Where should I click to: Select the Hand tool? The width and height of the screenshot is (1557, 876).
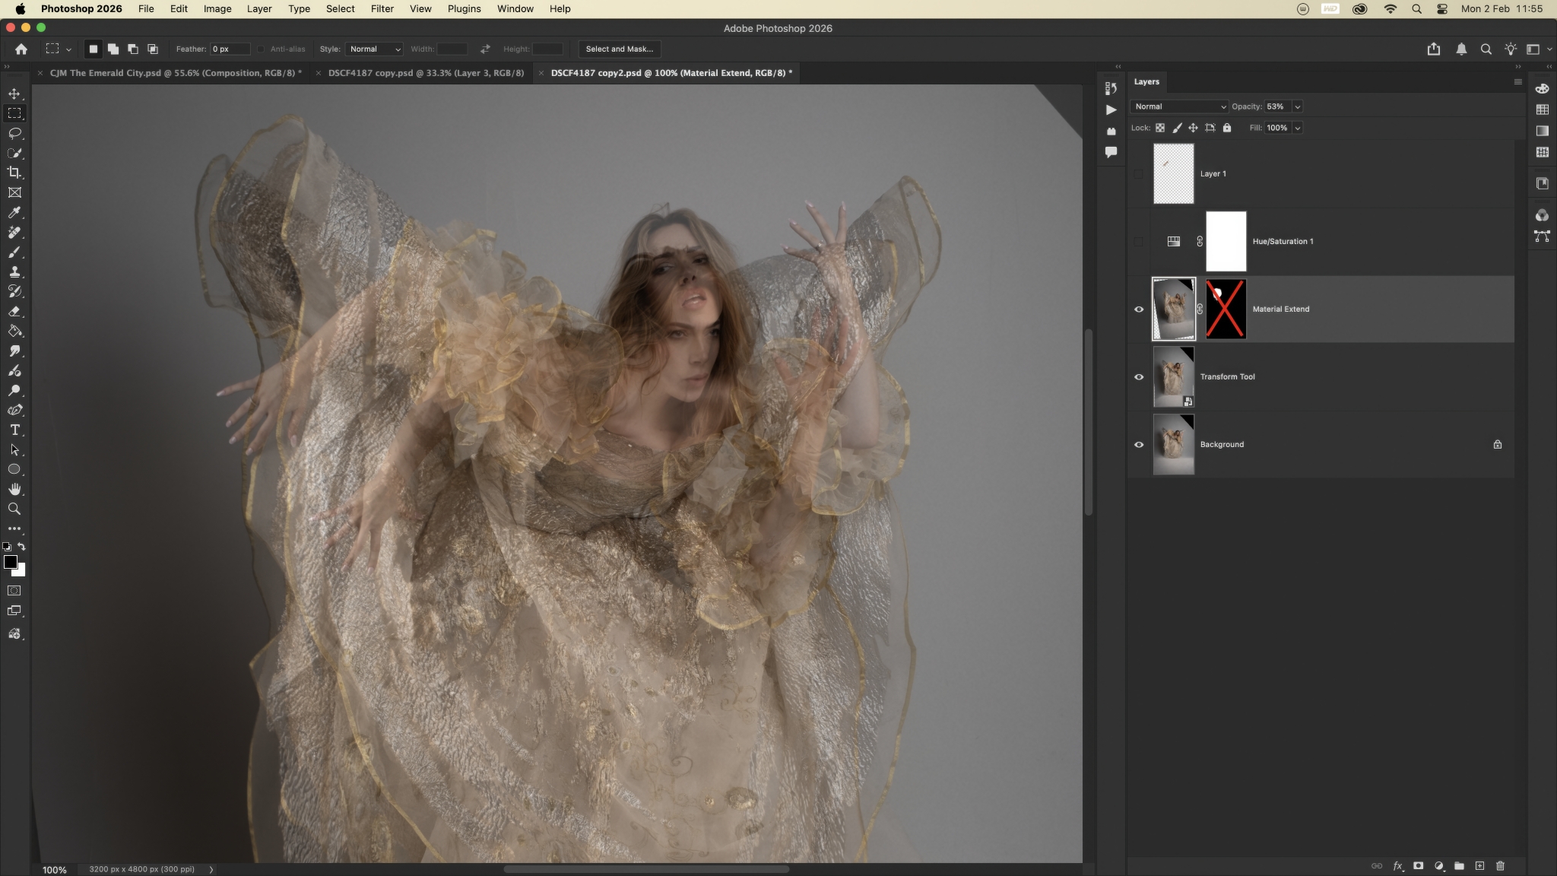pos(14,489)
